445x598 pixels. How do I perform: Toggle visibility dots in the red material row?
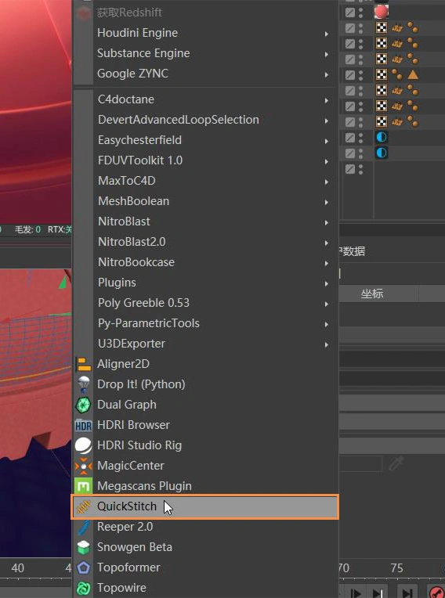(x=360, y=13)
